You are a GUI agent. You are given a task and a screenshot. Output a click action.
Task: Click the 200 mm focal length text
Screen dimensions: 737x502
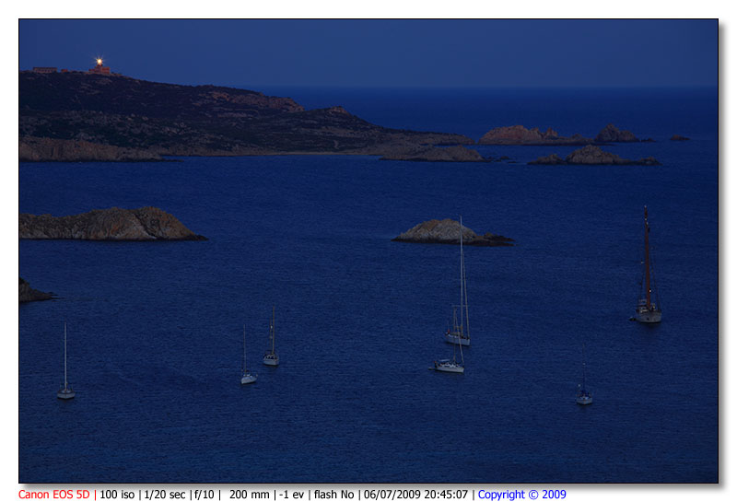tap(249, 495)
